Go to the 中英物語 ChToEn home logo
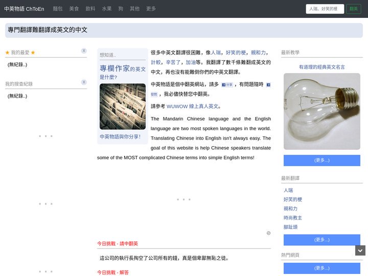Viewport: 368px width, 276px height. [24, 9]
